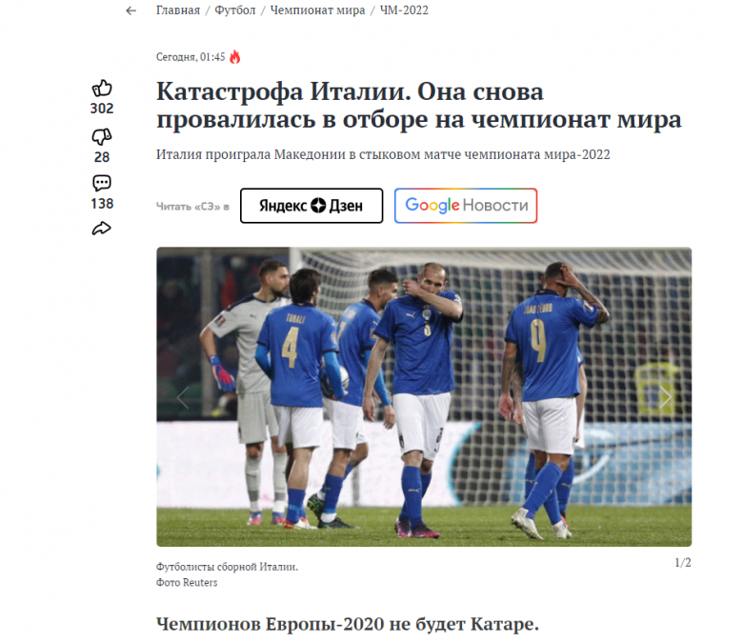Click the 28 dislikes count

[102, 157]
